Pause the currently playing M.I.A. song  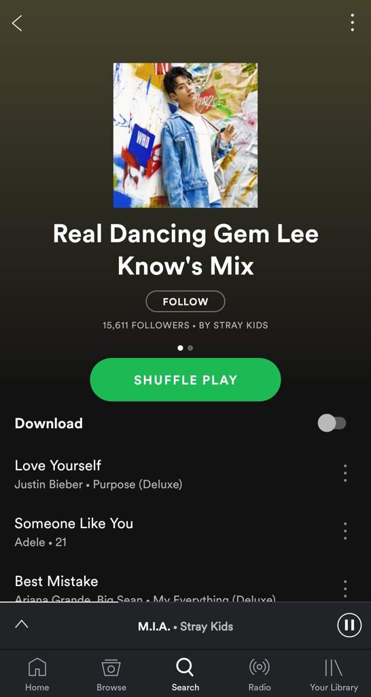[349, 626]
